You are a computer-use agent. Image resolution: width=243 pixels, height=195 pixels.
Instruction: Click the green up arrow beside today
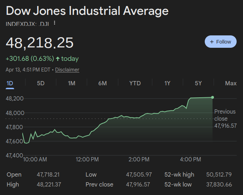coord(58,59)
